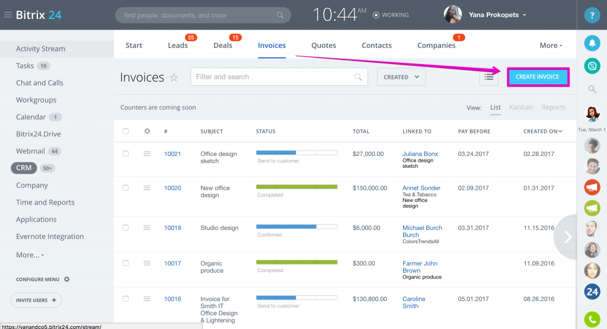The height and width of the screenshot is (329, 607).
Task: Open action menu for invoice 10017 row
Action: [147, 263]
